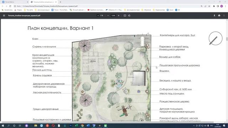The width and height of the screenshot is (228, 128).
Task: Click the north arrow compass symbol
Action: point(216,38)
